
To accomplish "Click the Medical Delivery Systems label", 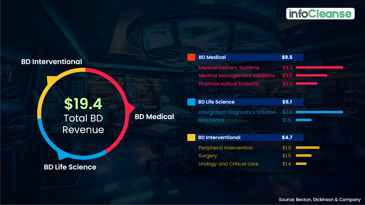I will tap(229, 68).
